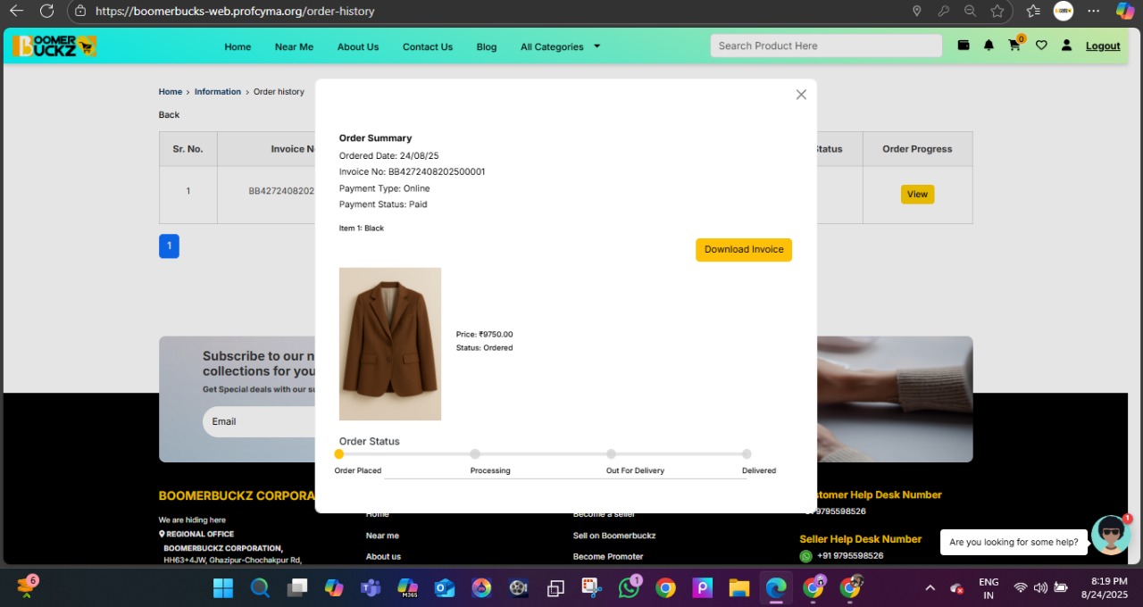Open wishlist heart icon
The height and width of the screenshot is (607, 1143).
pos(1041,46)
